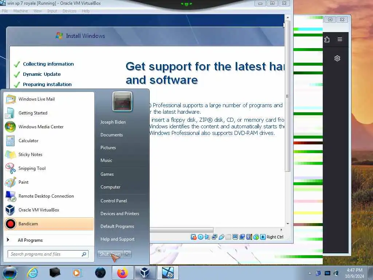Click the Shut down button
Screen dimensions: 373x280
pos(110,254)
